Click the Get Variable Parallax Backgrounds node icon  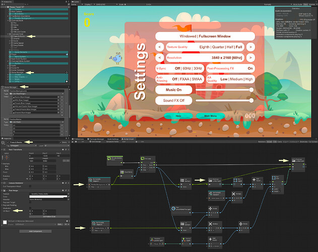[90, 180]
